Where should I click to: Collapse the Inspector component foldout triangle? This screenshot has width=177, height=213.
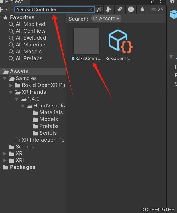pyautogui.click(x=171, y=57)
